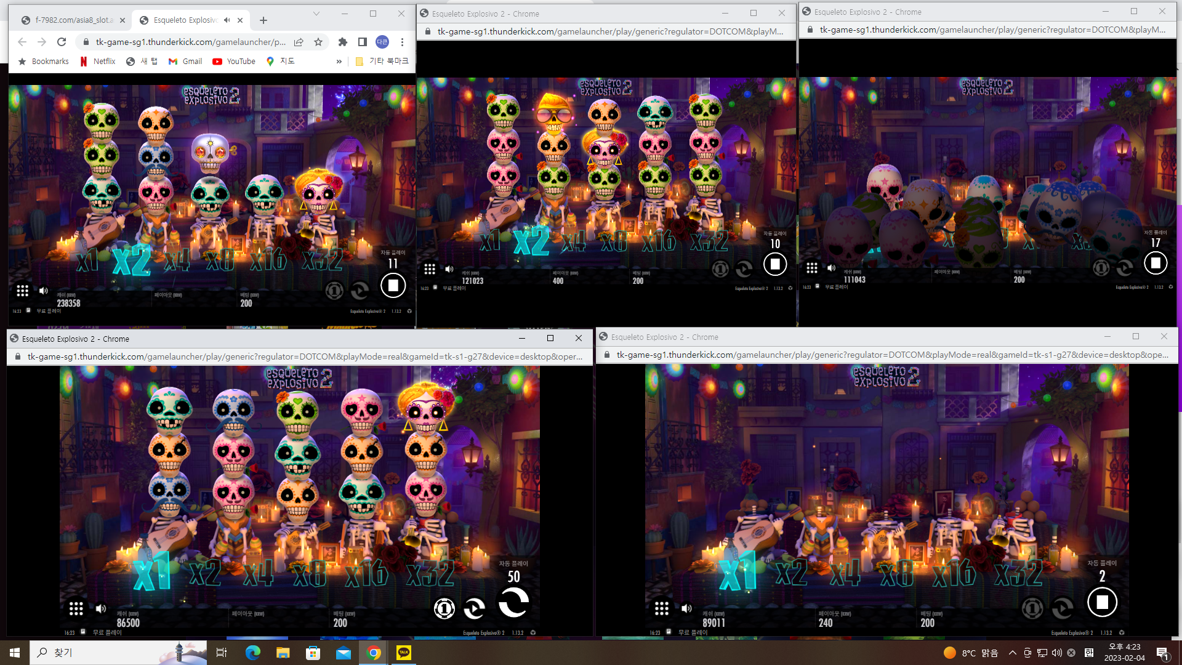Click the large spin button in the 86500 game

point(513,602)
